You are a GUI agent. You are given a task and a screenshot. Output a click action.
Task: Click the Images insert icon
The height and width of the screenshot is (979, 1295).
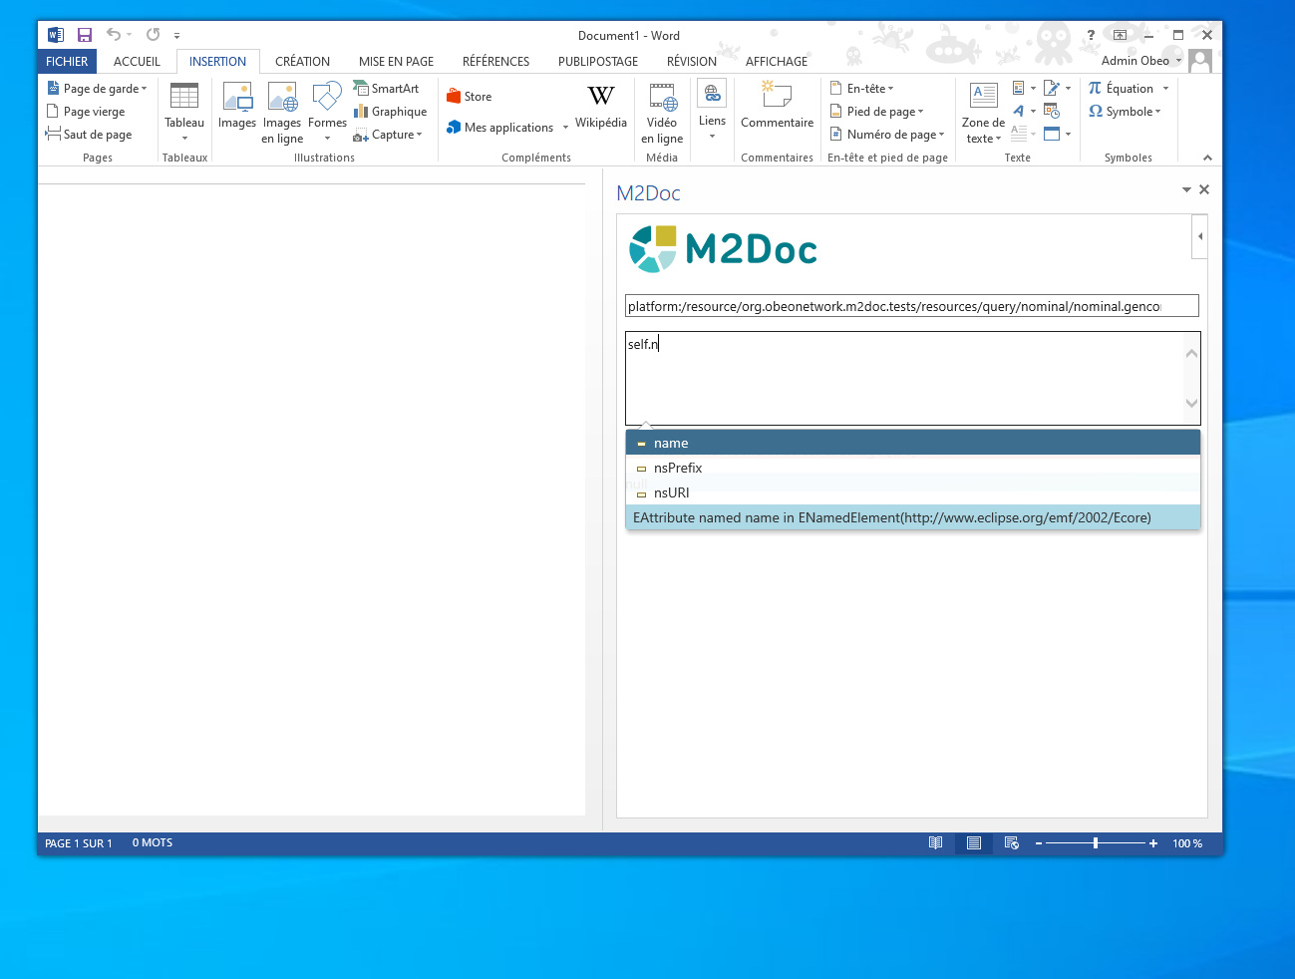coord(237,107)
